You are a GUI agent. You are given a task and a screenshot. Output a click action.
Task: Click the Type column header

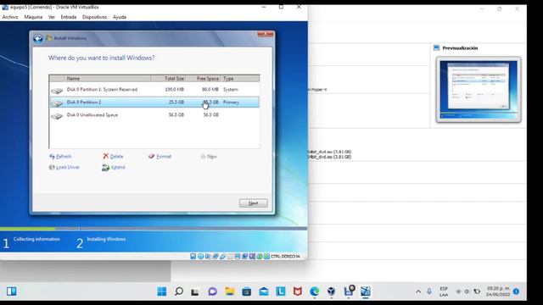point(239,79)
